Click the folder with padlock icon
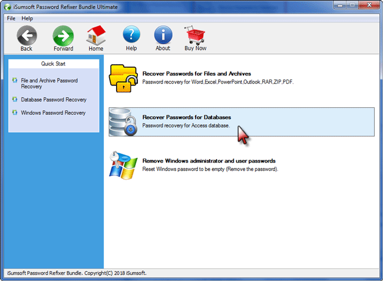 click(x=124, y=78)
